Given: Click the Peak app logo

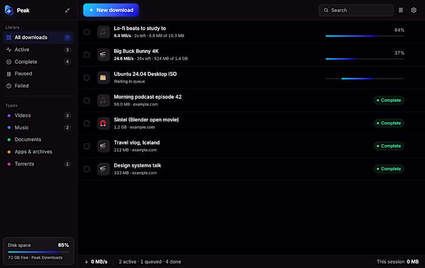Looking at the screenshot, I should click(9, 10).
